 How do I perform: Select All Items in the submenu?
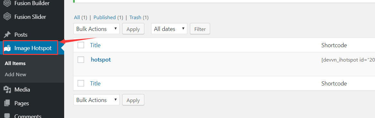click(x=15, y=63)
